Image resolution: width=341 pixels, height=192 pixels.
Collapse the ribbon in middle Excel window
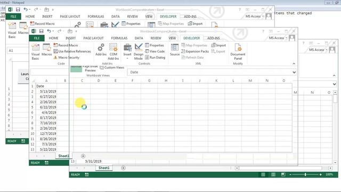tap(294, 63)
